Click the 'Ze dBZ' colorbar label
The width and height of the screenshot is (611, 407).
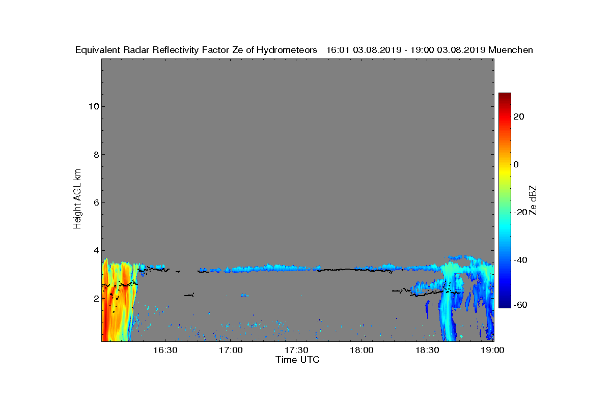tap(533, 200)
